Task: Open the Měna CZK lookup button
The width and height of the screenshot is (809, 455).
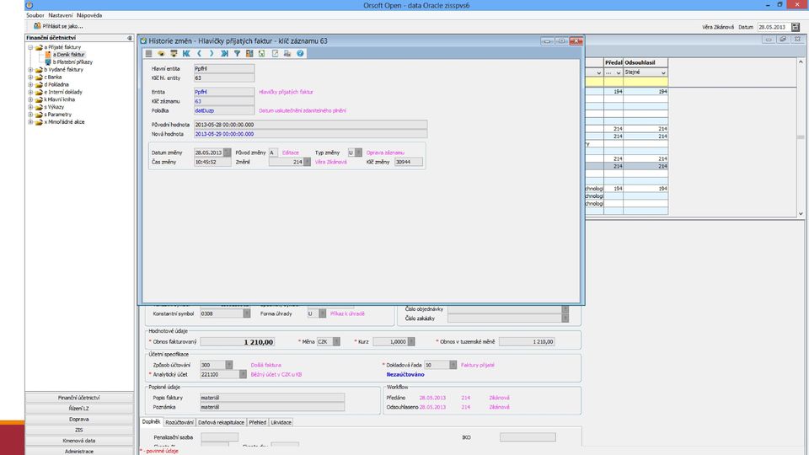Action: [x=336, y=341]
